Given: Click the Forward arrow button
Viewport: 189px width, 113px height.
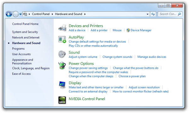Looking at the screenshot, I should [15, 14].
